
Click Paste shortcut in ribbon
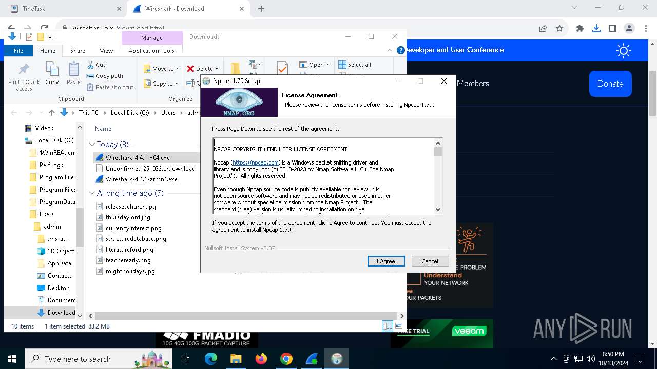pyautogui.click(x=110, y=87)
